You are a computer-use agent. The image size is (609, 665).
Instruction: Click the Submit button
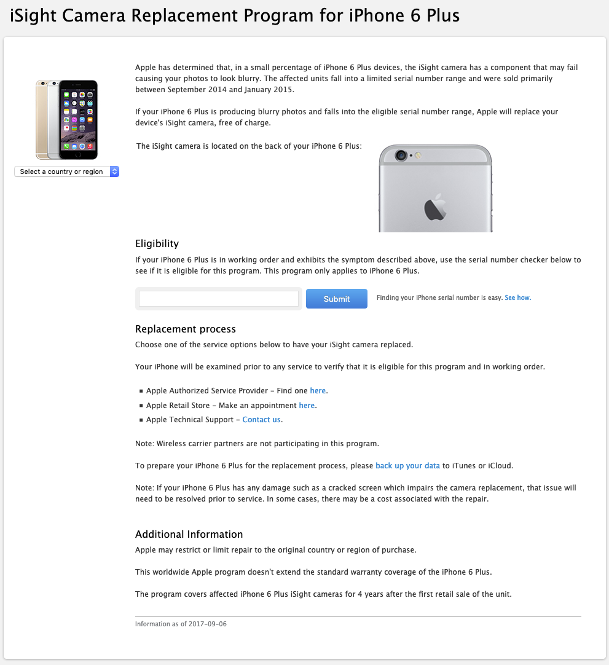pyautogui.click(x=337, y=299)
